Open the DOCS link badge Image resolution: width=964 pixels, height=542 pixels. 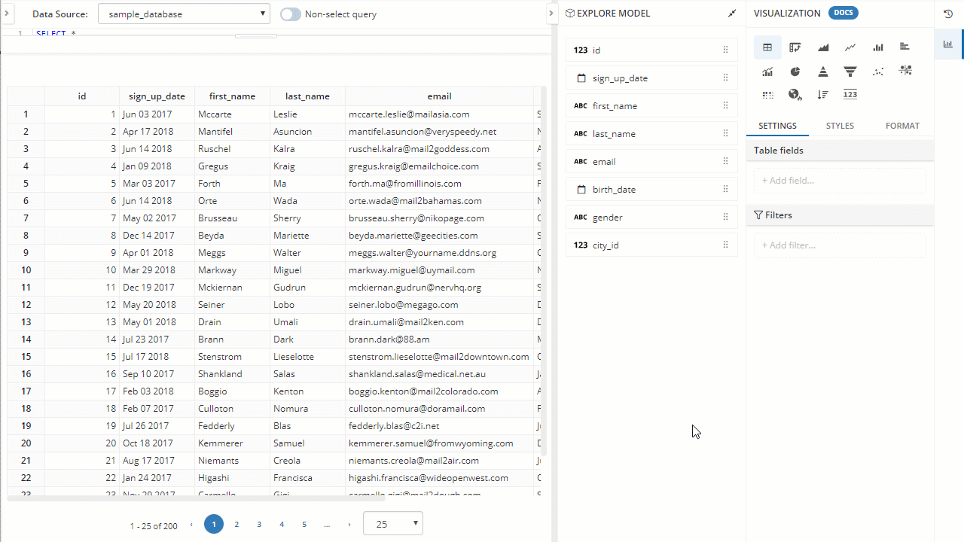point(843,13)
